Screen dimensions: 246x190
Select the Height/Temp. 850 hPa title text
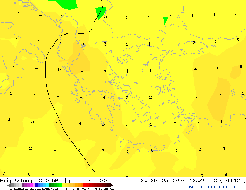point(31,181)
